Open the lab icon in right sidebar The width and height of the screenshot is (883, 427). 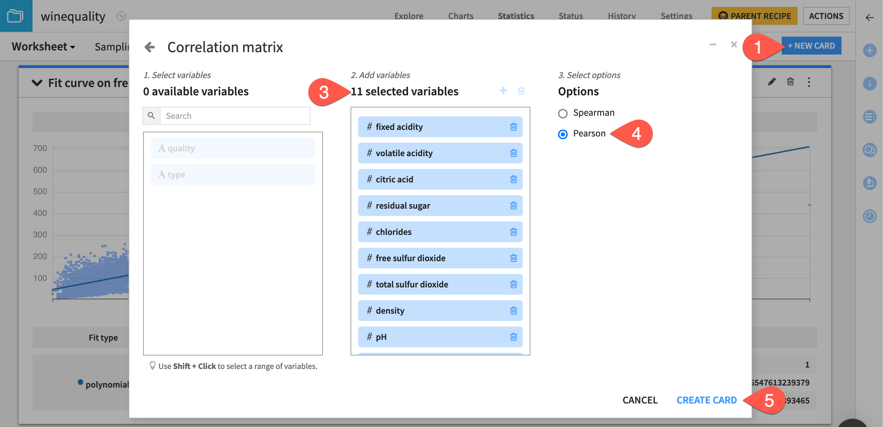870,183
